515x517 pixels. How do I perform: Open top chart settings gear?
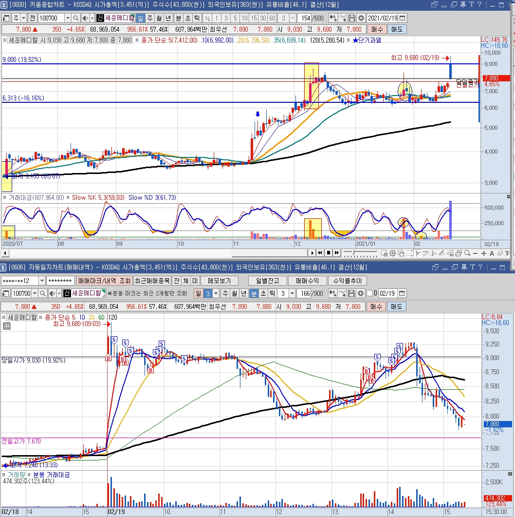point(361,18)
